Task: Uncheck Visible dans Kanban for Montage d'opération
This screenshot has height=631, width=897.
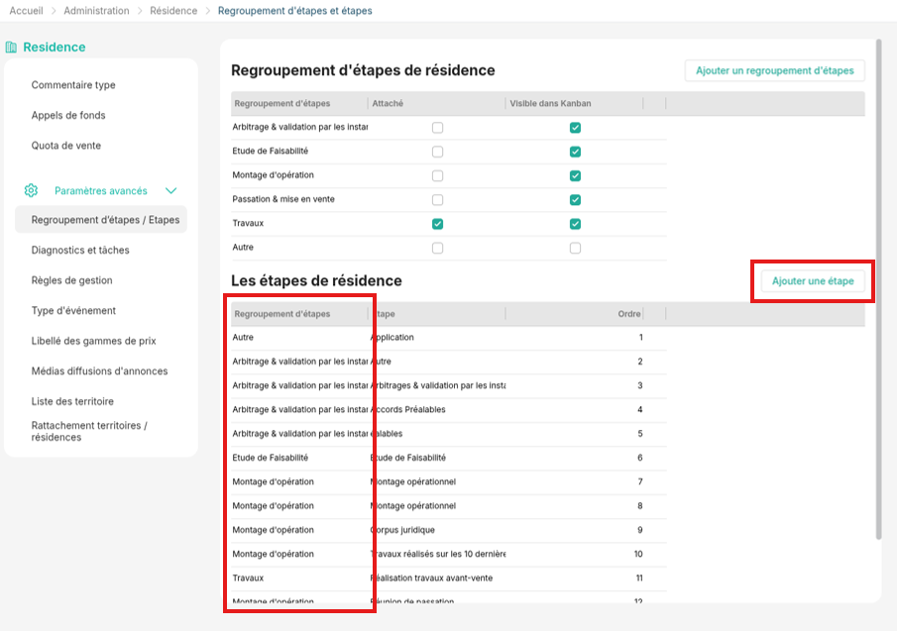Action: pos(575,175)
